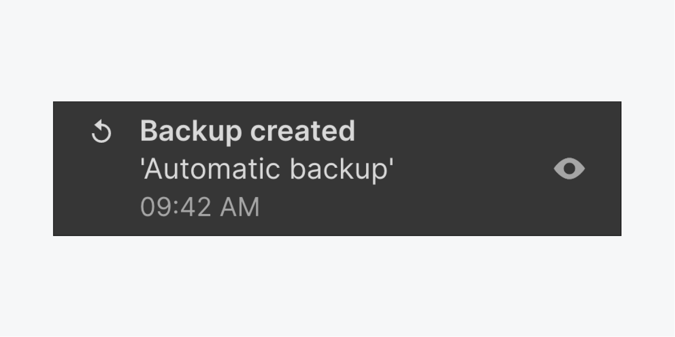Click the counterclockwise arrow backup icon

[101, 133]
